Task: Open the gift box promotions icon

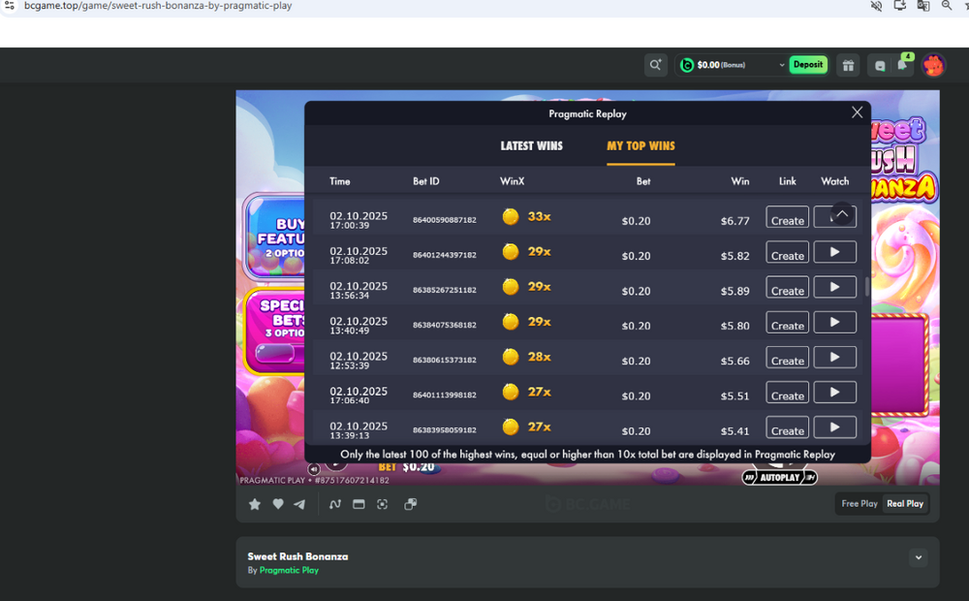Action: (x=848, y=64)
